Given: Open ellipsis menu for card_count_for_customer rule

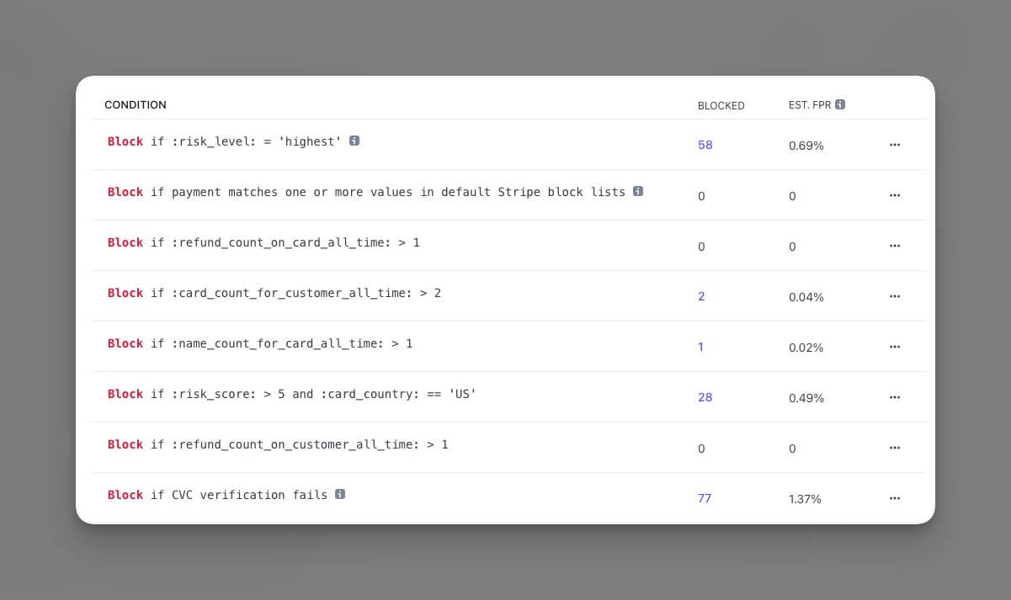Looking at the screenshot, I should 894,296.
